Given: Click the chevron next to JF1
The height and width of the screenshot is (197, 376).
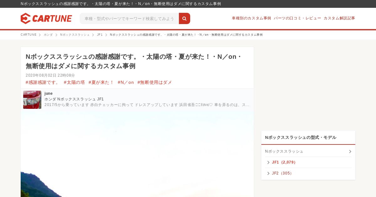Looking at the screenshot, I should coord(268,162).
